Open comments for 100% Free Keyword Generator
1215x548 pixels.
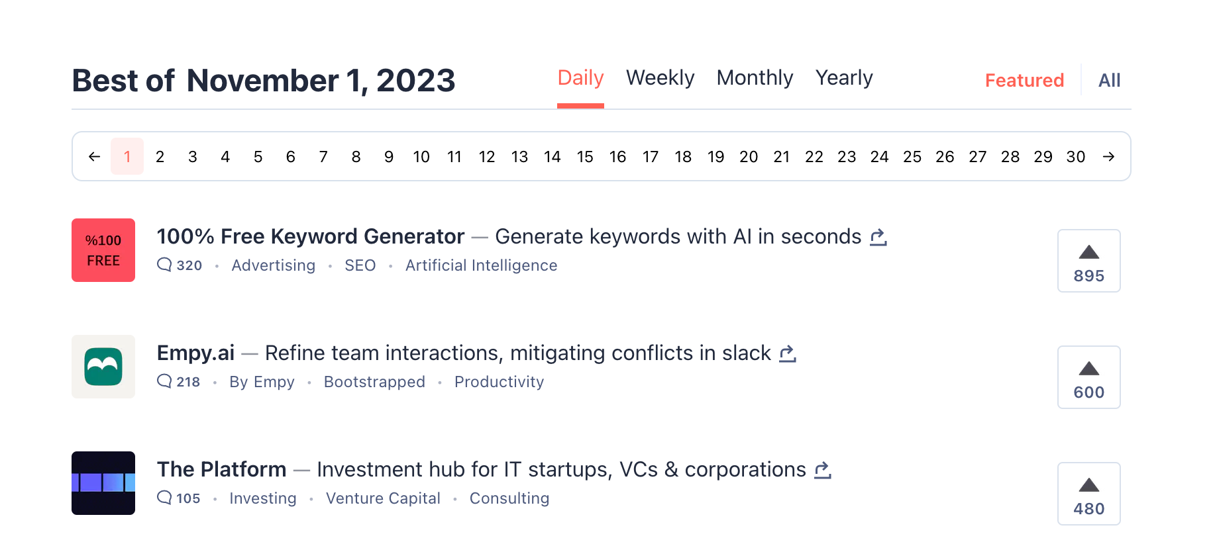tap(180, 265)
